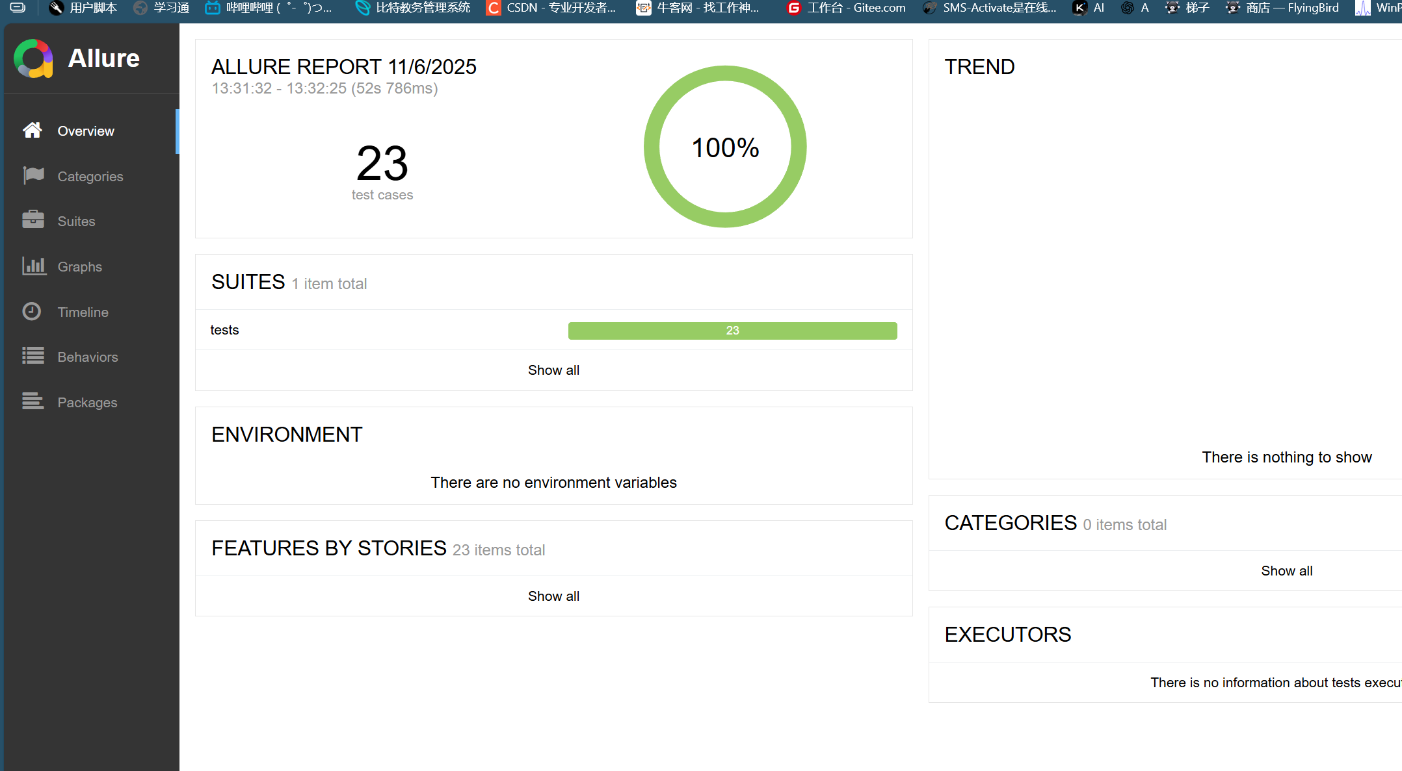The width and height of the screenshot is (1402, 771).
Task: Open CSDN bookmark in bookmarks bar
Action: [551, 8]
